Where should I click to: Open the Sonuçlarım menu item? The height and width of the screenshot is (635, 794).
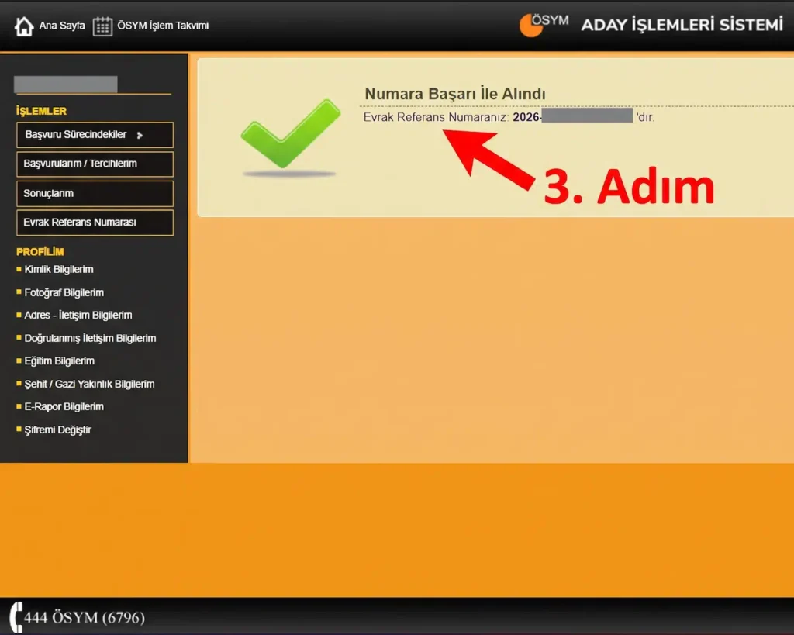95,193
